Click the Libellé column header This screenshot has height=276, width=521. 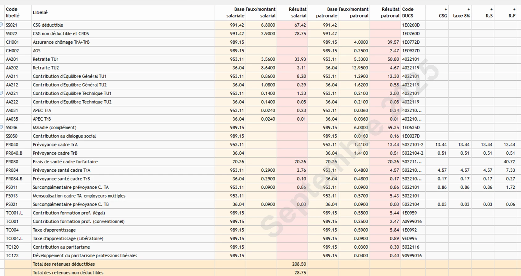pos(40,13)
